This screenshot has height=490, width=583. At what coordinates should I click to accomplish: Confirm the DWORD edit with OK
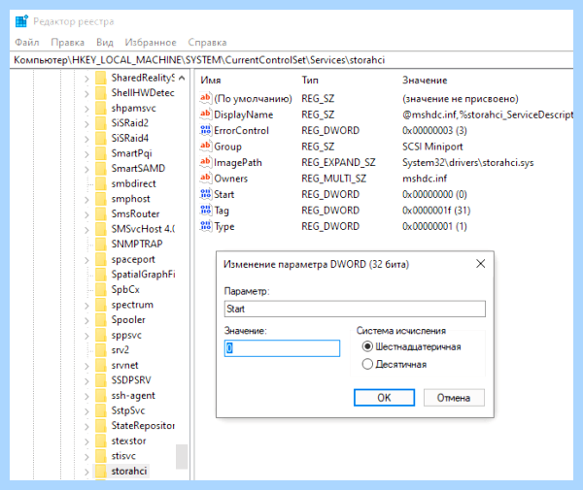tap(384, 398)
